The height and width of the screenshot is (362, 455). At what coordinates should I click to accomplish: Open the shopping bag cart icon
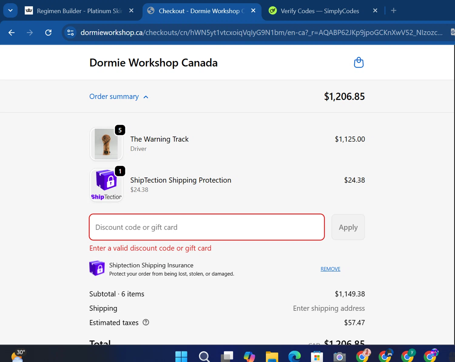point(359,63)
